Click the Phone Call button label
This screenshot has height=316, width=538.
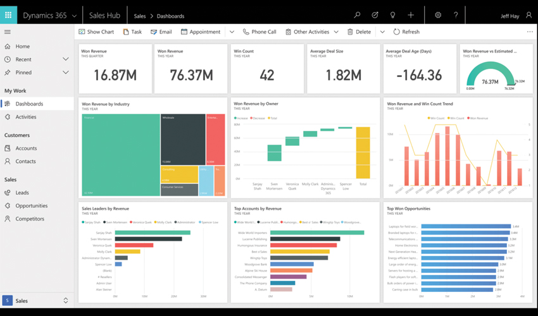click(x=263, y=32)
